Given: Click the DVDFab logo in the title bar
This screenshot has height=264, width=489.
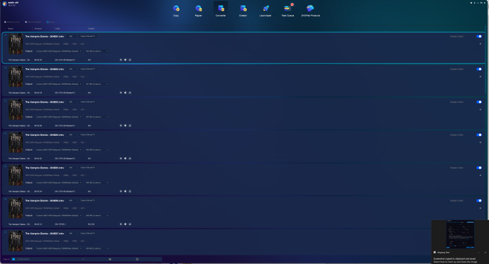Looking at the screenshot, I should 5,4.
